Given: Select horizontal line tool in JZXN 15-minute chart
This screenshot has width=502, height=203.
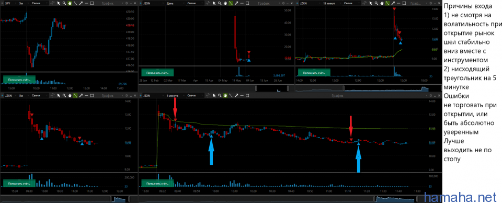Looking at the screenshot, I should pyautogui.click(x=398, y=3).
